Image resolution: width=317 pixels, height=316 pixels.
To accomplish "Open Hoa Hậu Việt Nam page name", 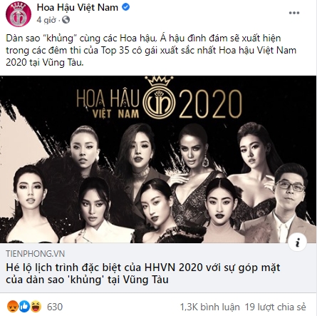I will (x=78, y=7).
